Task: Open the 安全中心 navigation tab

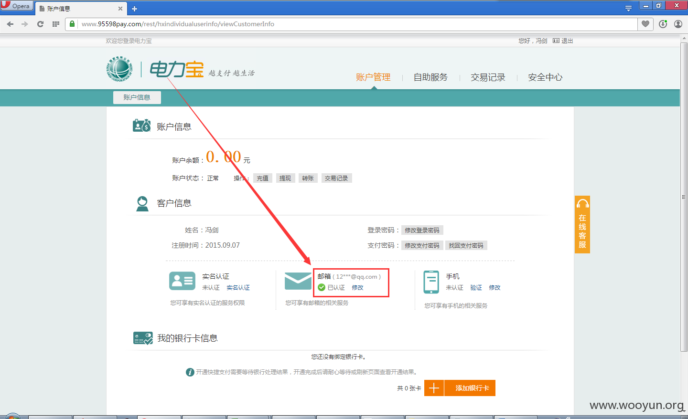Action: (x=545, y=77)
